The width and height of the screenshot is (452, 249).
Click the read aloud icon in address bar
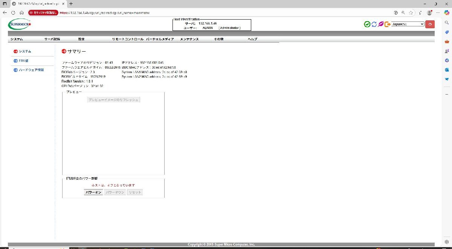[x=396, y=12]
